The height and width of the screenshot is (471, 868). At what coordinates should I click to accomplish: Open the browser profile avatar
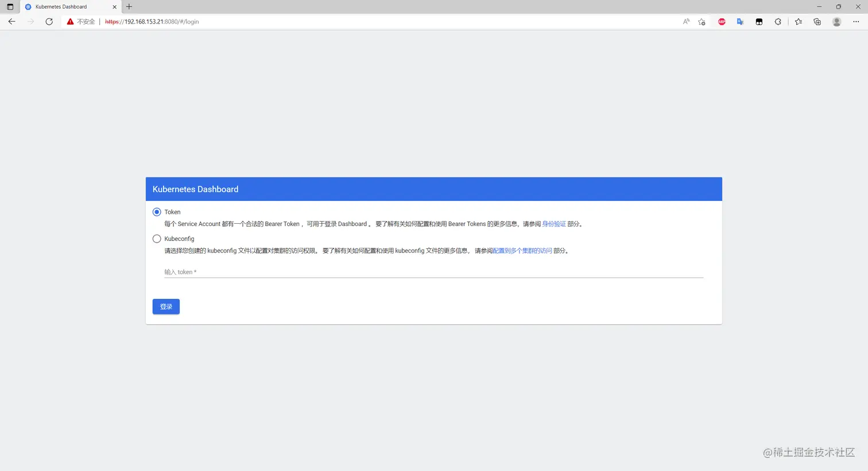pos(837,22)
